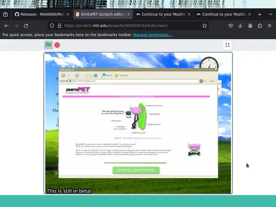Expand the list all tabs dropdown

271,14
